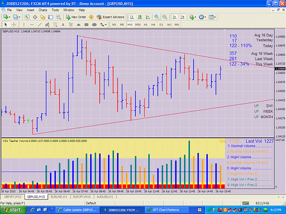Switch to Line Chart display
The width and height of the screenshot is (286, 214).
pyautogui.click(x=147, y=17)
